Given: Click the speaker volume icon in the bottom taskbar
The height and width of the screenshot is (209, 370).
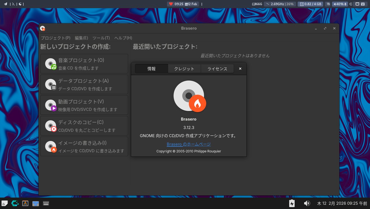Looking at the screenshot, I should click(x=307, y=203).
